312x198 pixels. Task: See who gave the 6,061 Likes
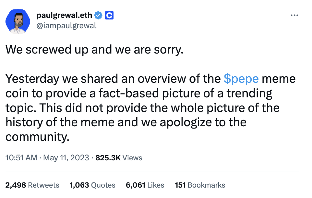[145, 185]
